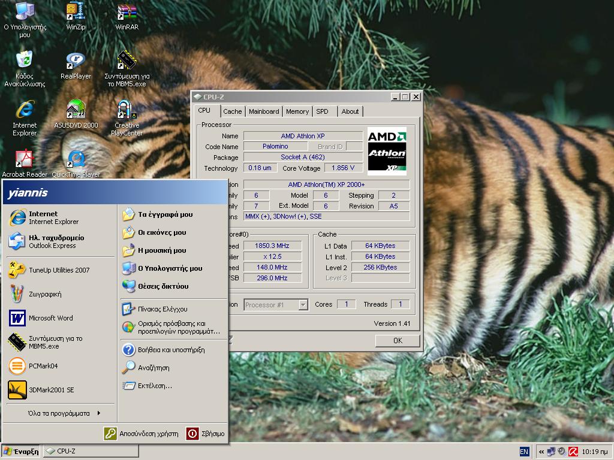614x460 pixels.
Task: Open the Internet Explorer desktop icon
Action: [24, 118]
